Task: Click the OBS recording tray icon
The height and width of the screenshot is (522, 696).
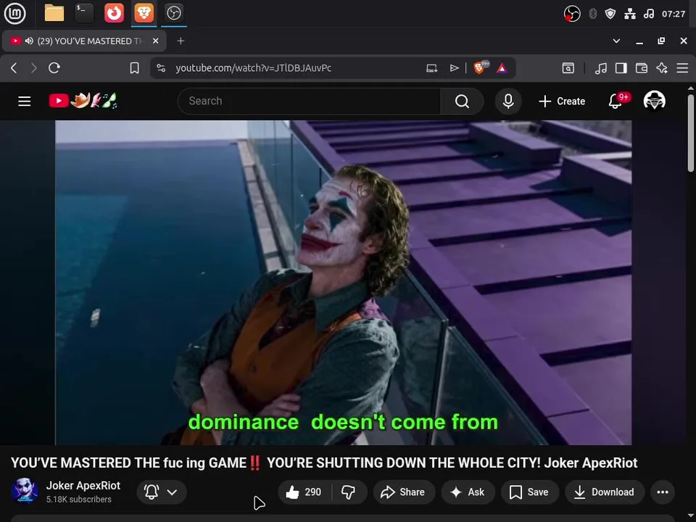Action: [x=572, y=14]
